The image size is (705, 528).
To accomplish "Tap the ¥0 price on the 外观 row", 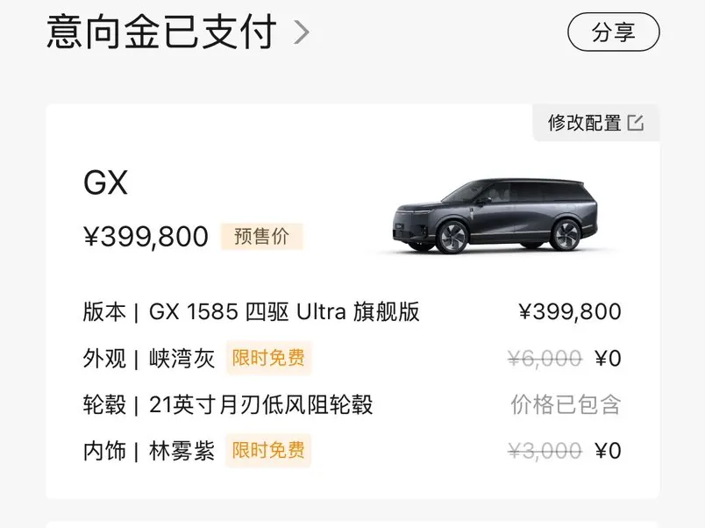I will 608,358.
